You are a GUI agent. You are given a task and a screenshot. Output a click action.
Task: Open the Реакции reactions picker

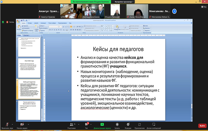pos(128,125)
